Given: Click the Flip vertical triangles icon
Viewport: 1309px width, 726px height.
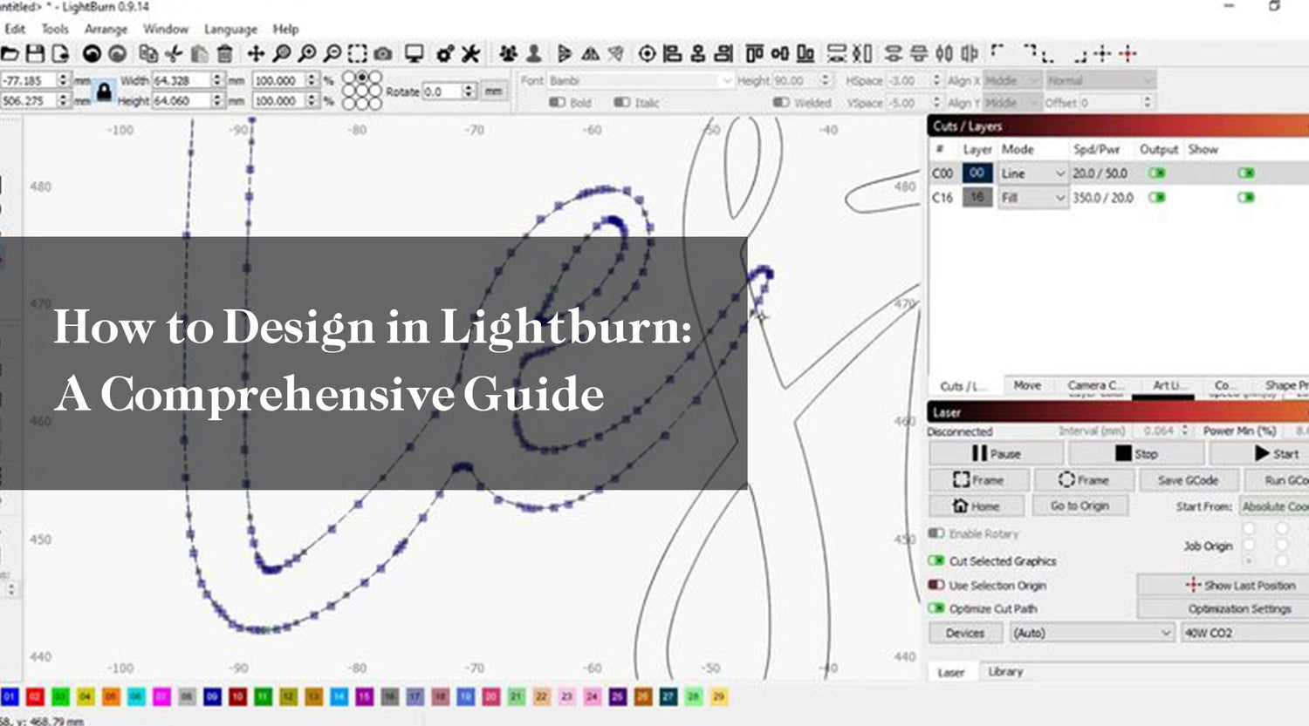Looking at the screenshot, I should tap(591, 54).
